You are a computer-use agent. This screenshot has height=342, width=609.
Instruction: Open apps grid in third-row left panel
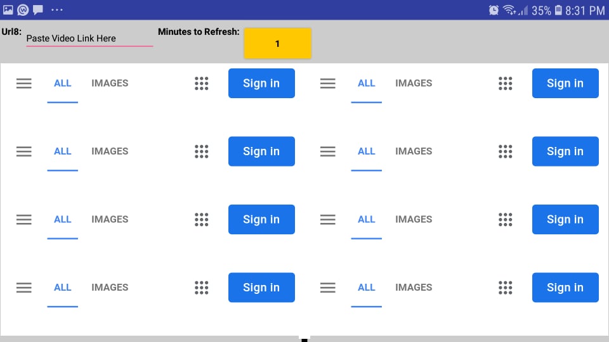point(202,220)
